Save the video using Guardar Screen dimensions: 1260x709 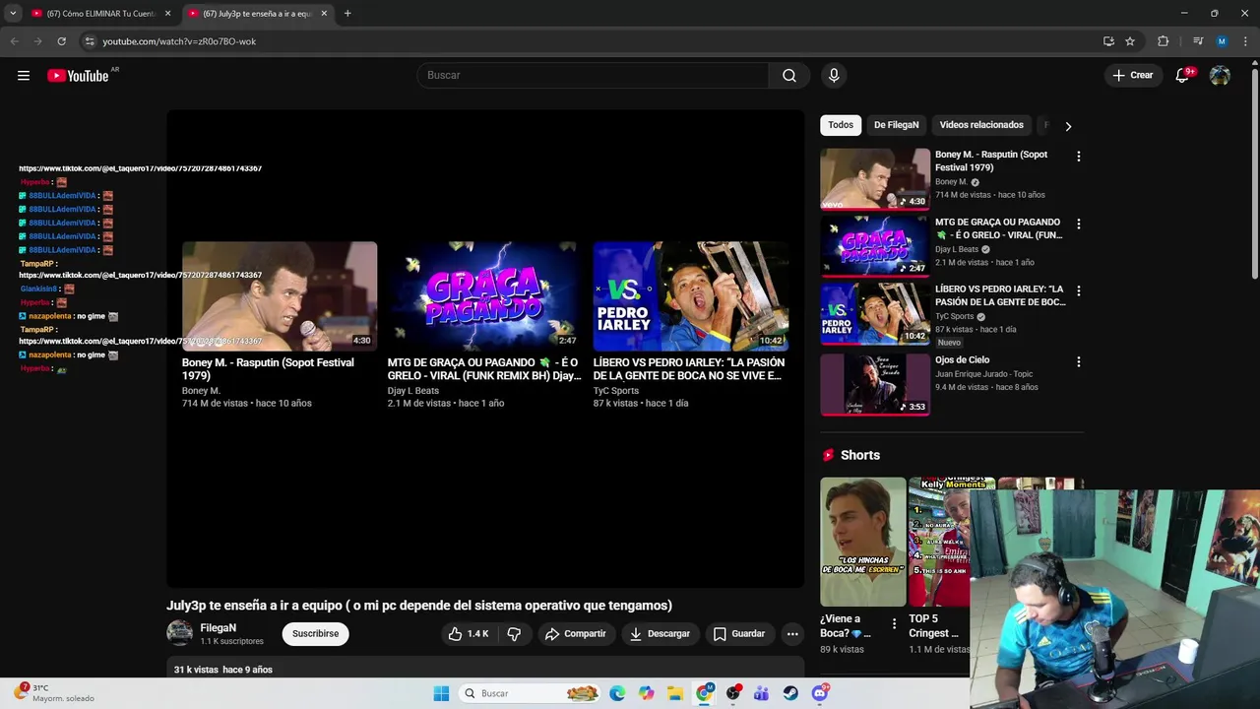point(739,634)
